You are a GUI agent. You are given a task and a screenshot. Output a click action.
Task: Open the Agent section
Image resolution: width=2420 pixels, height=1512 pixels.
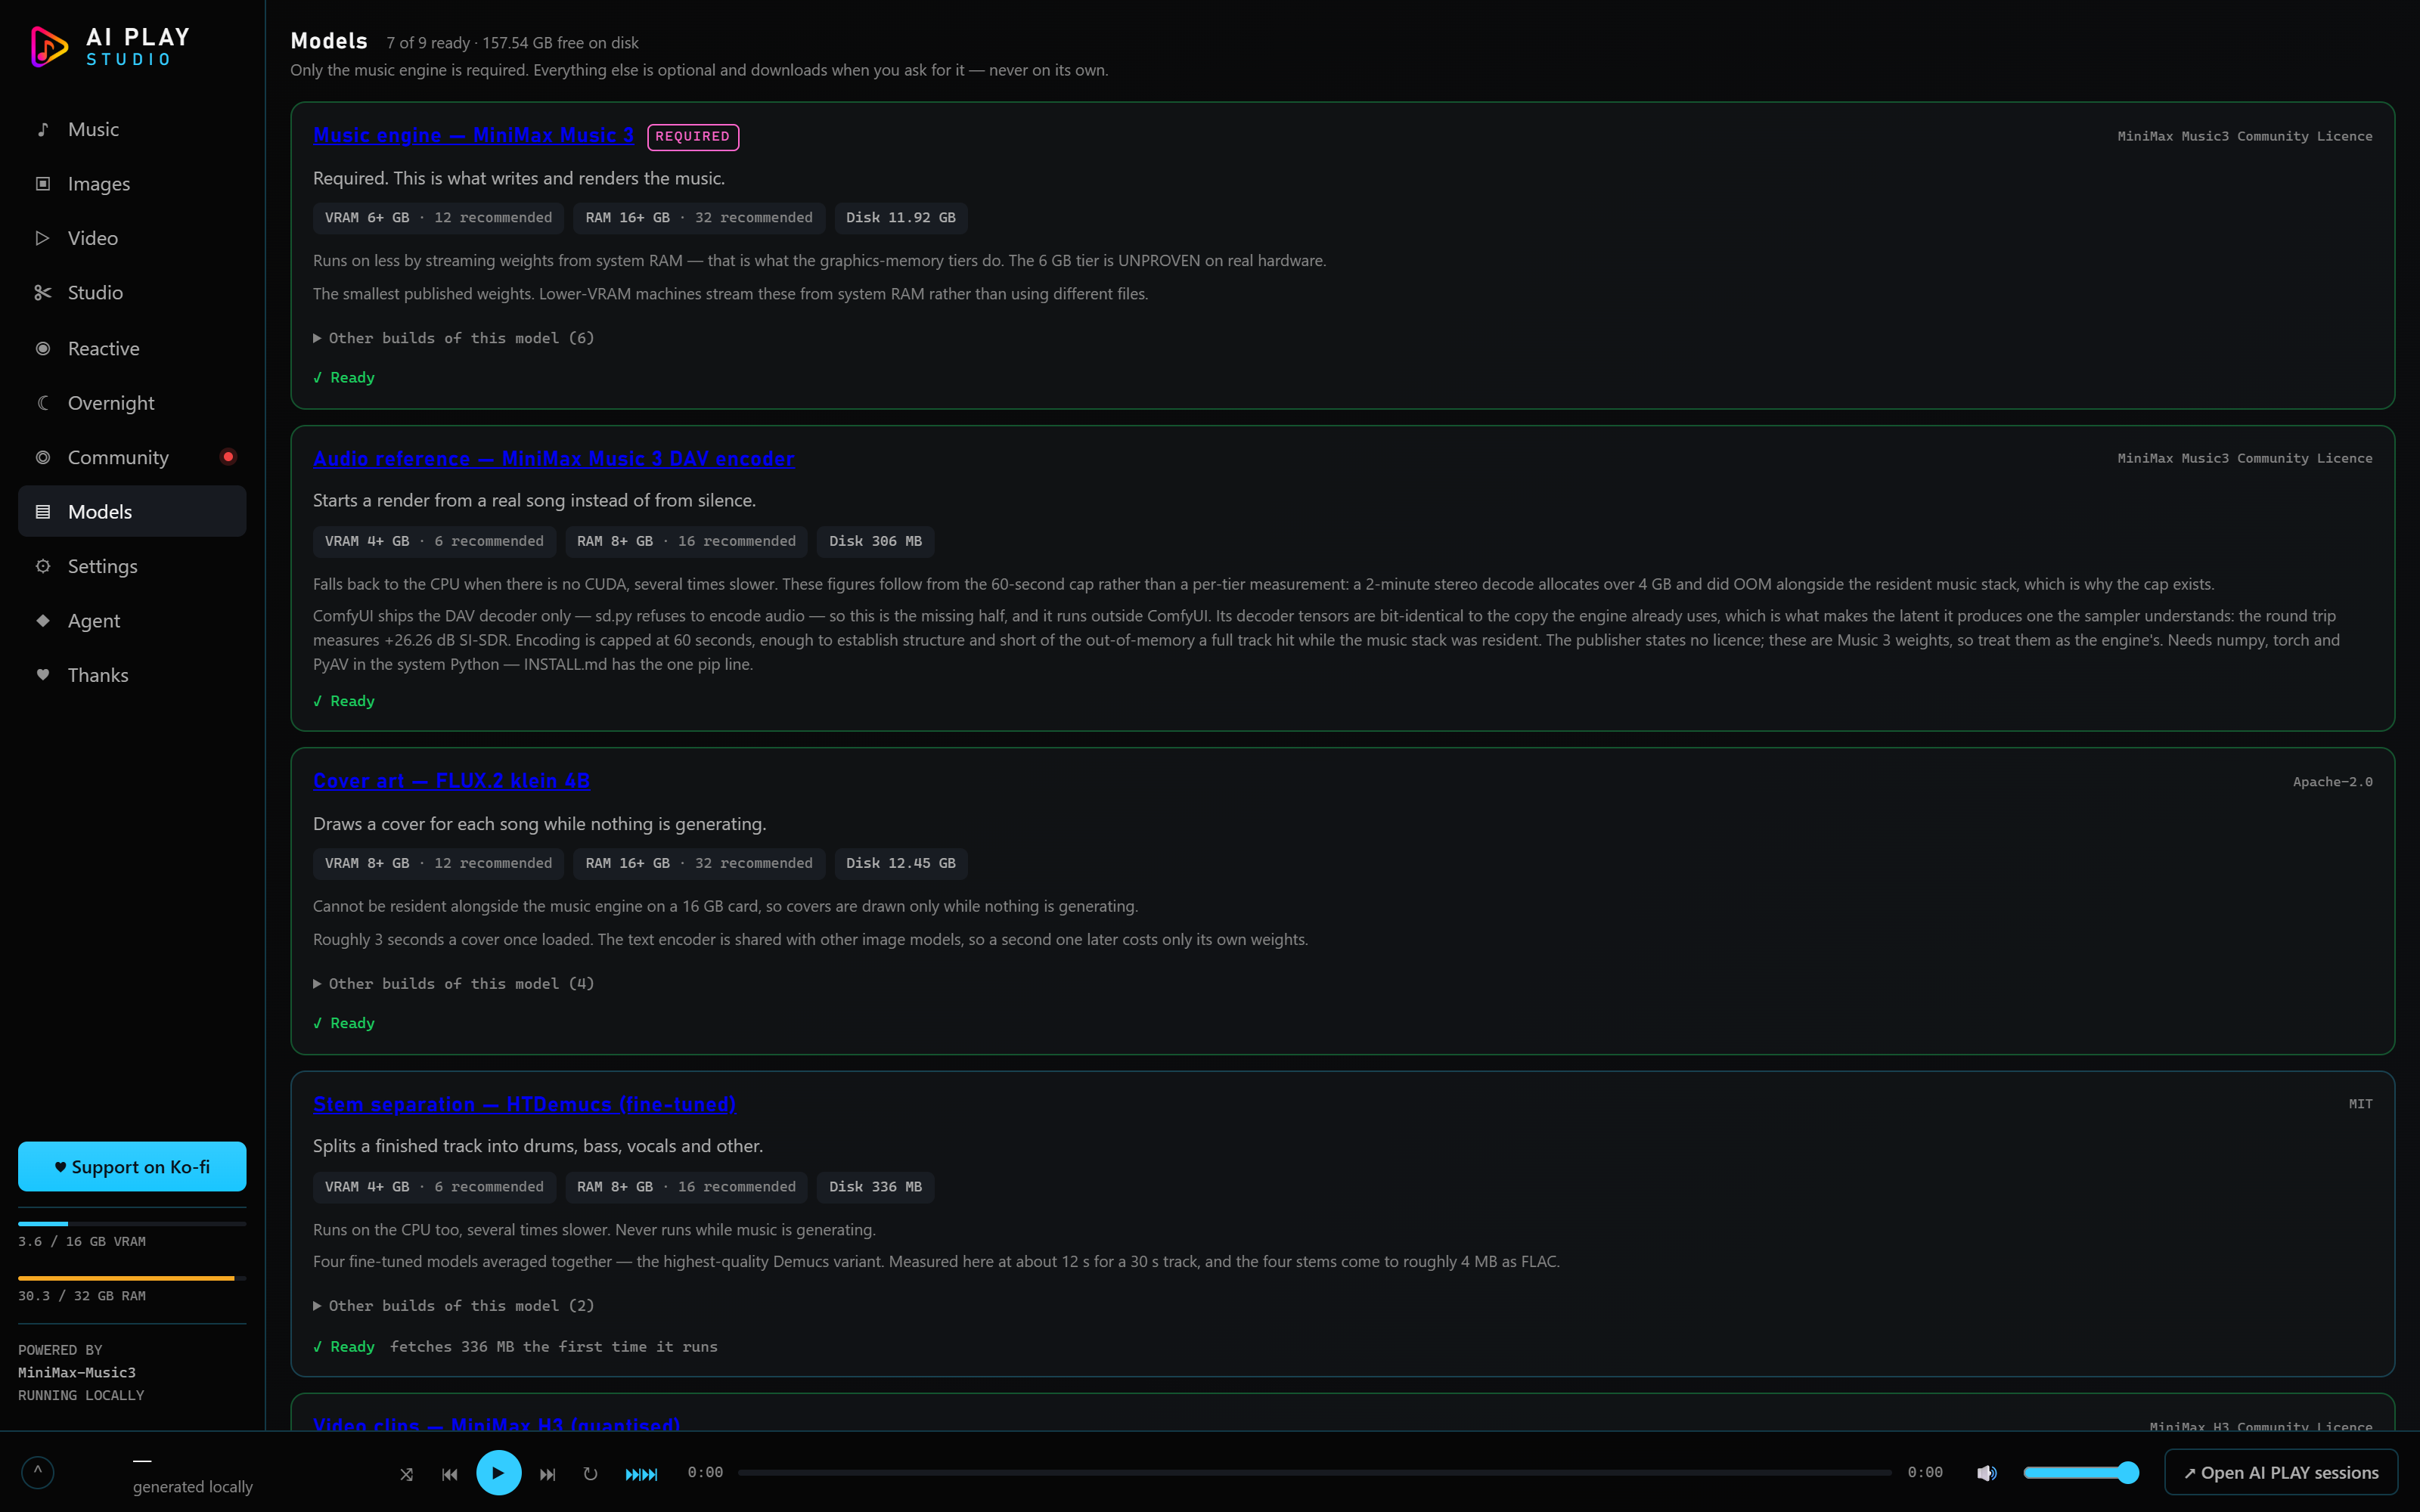tap(132, 621)
